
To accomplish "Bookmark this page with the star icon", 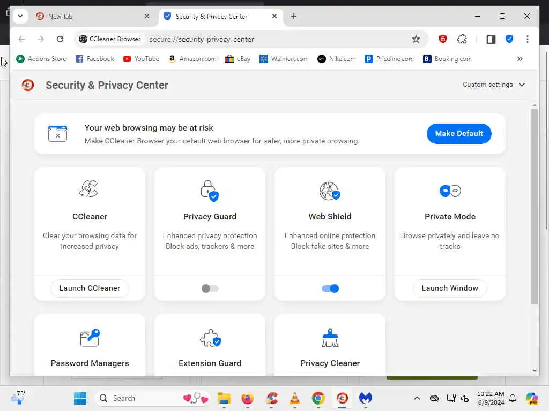I will (416, 39).
